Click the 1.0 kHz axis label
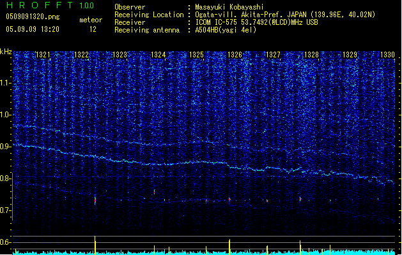402x255 pixels. tap(6, 115)
